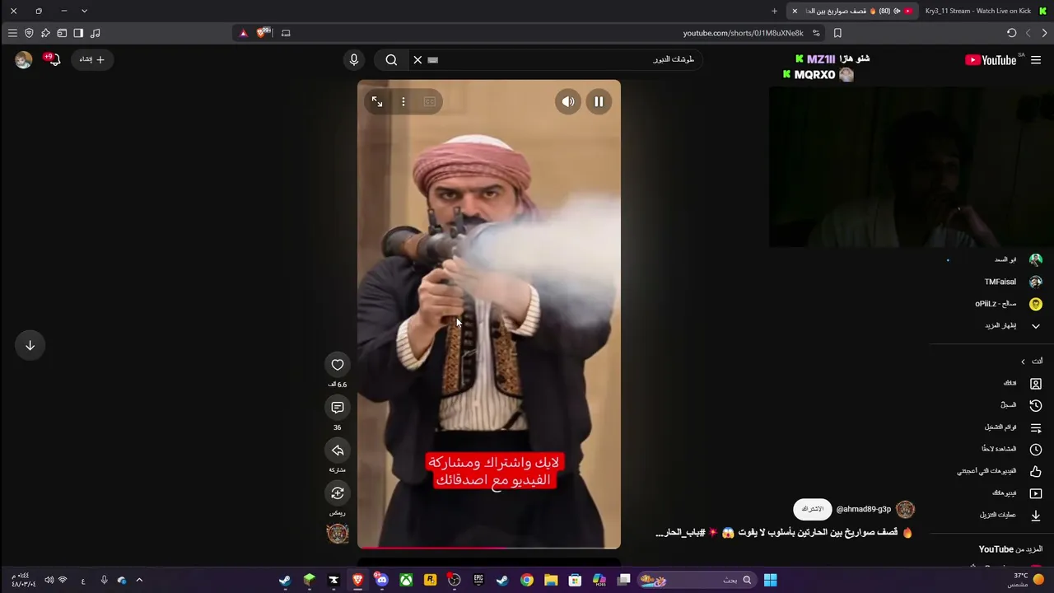
Task: Open the Windows Start menu
Action: click(x=770, y=580)
